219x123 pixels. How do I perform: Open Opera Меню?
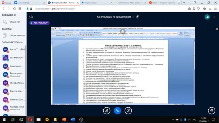pos(6,3)
